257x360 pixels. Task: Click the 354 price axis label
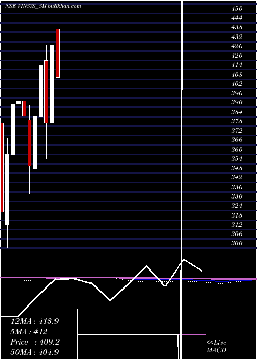(x=237, y=159)
